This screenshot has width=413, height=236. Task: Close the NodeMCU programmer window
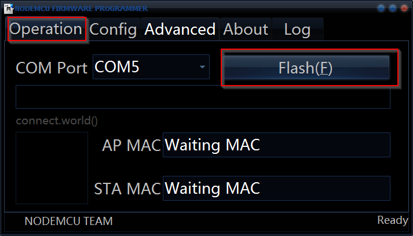403,8
